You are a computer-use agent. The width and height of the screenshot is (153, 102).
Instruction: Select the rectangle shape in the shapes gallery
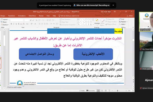[x=86, y=20]
